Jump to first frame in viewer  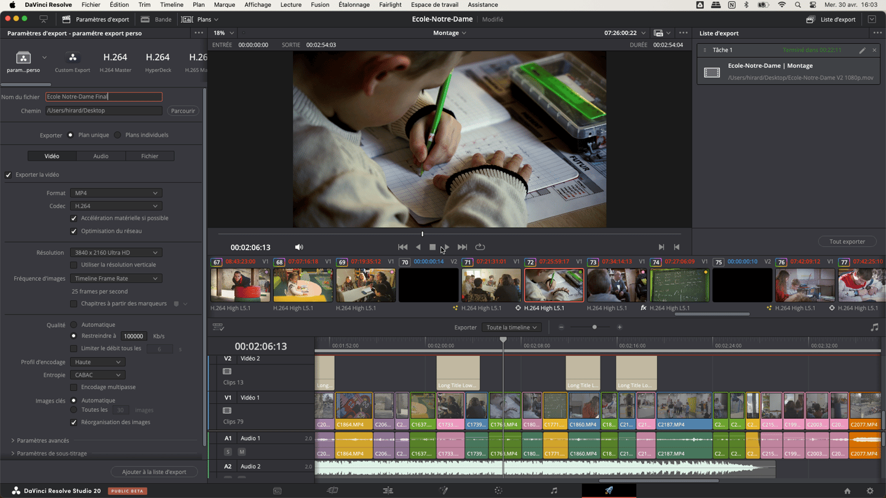[x=402, y=247]
